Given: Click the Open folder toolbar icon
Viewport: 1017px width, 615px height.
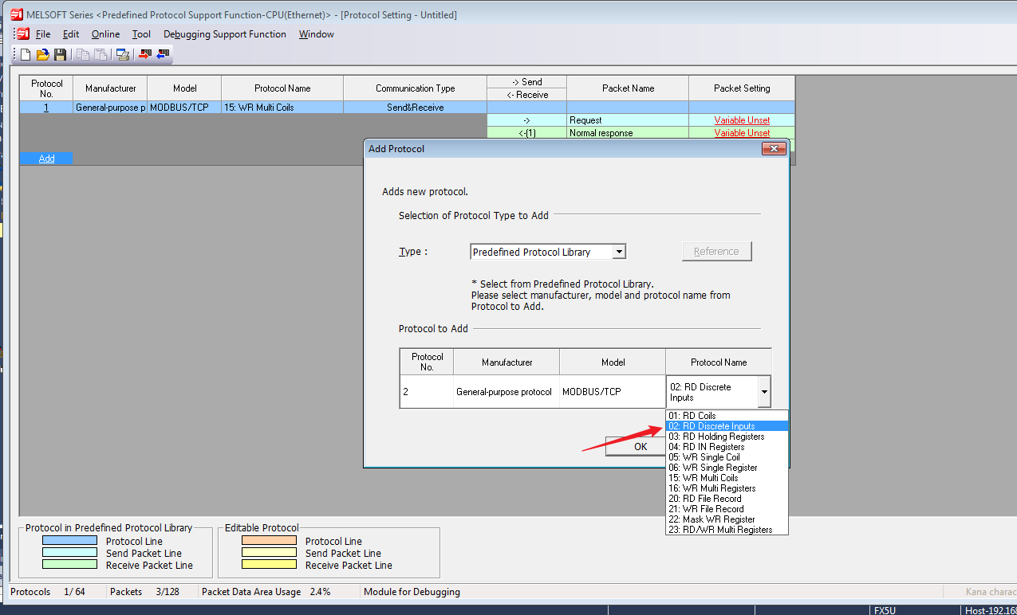Looking at the screenshot, I should 43,54.
